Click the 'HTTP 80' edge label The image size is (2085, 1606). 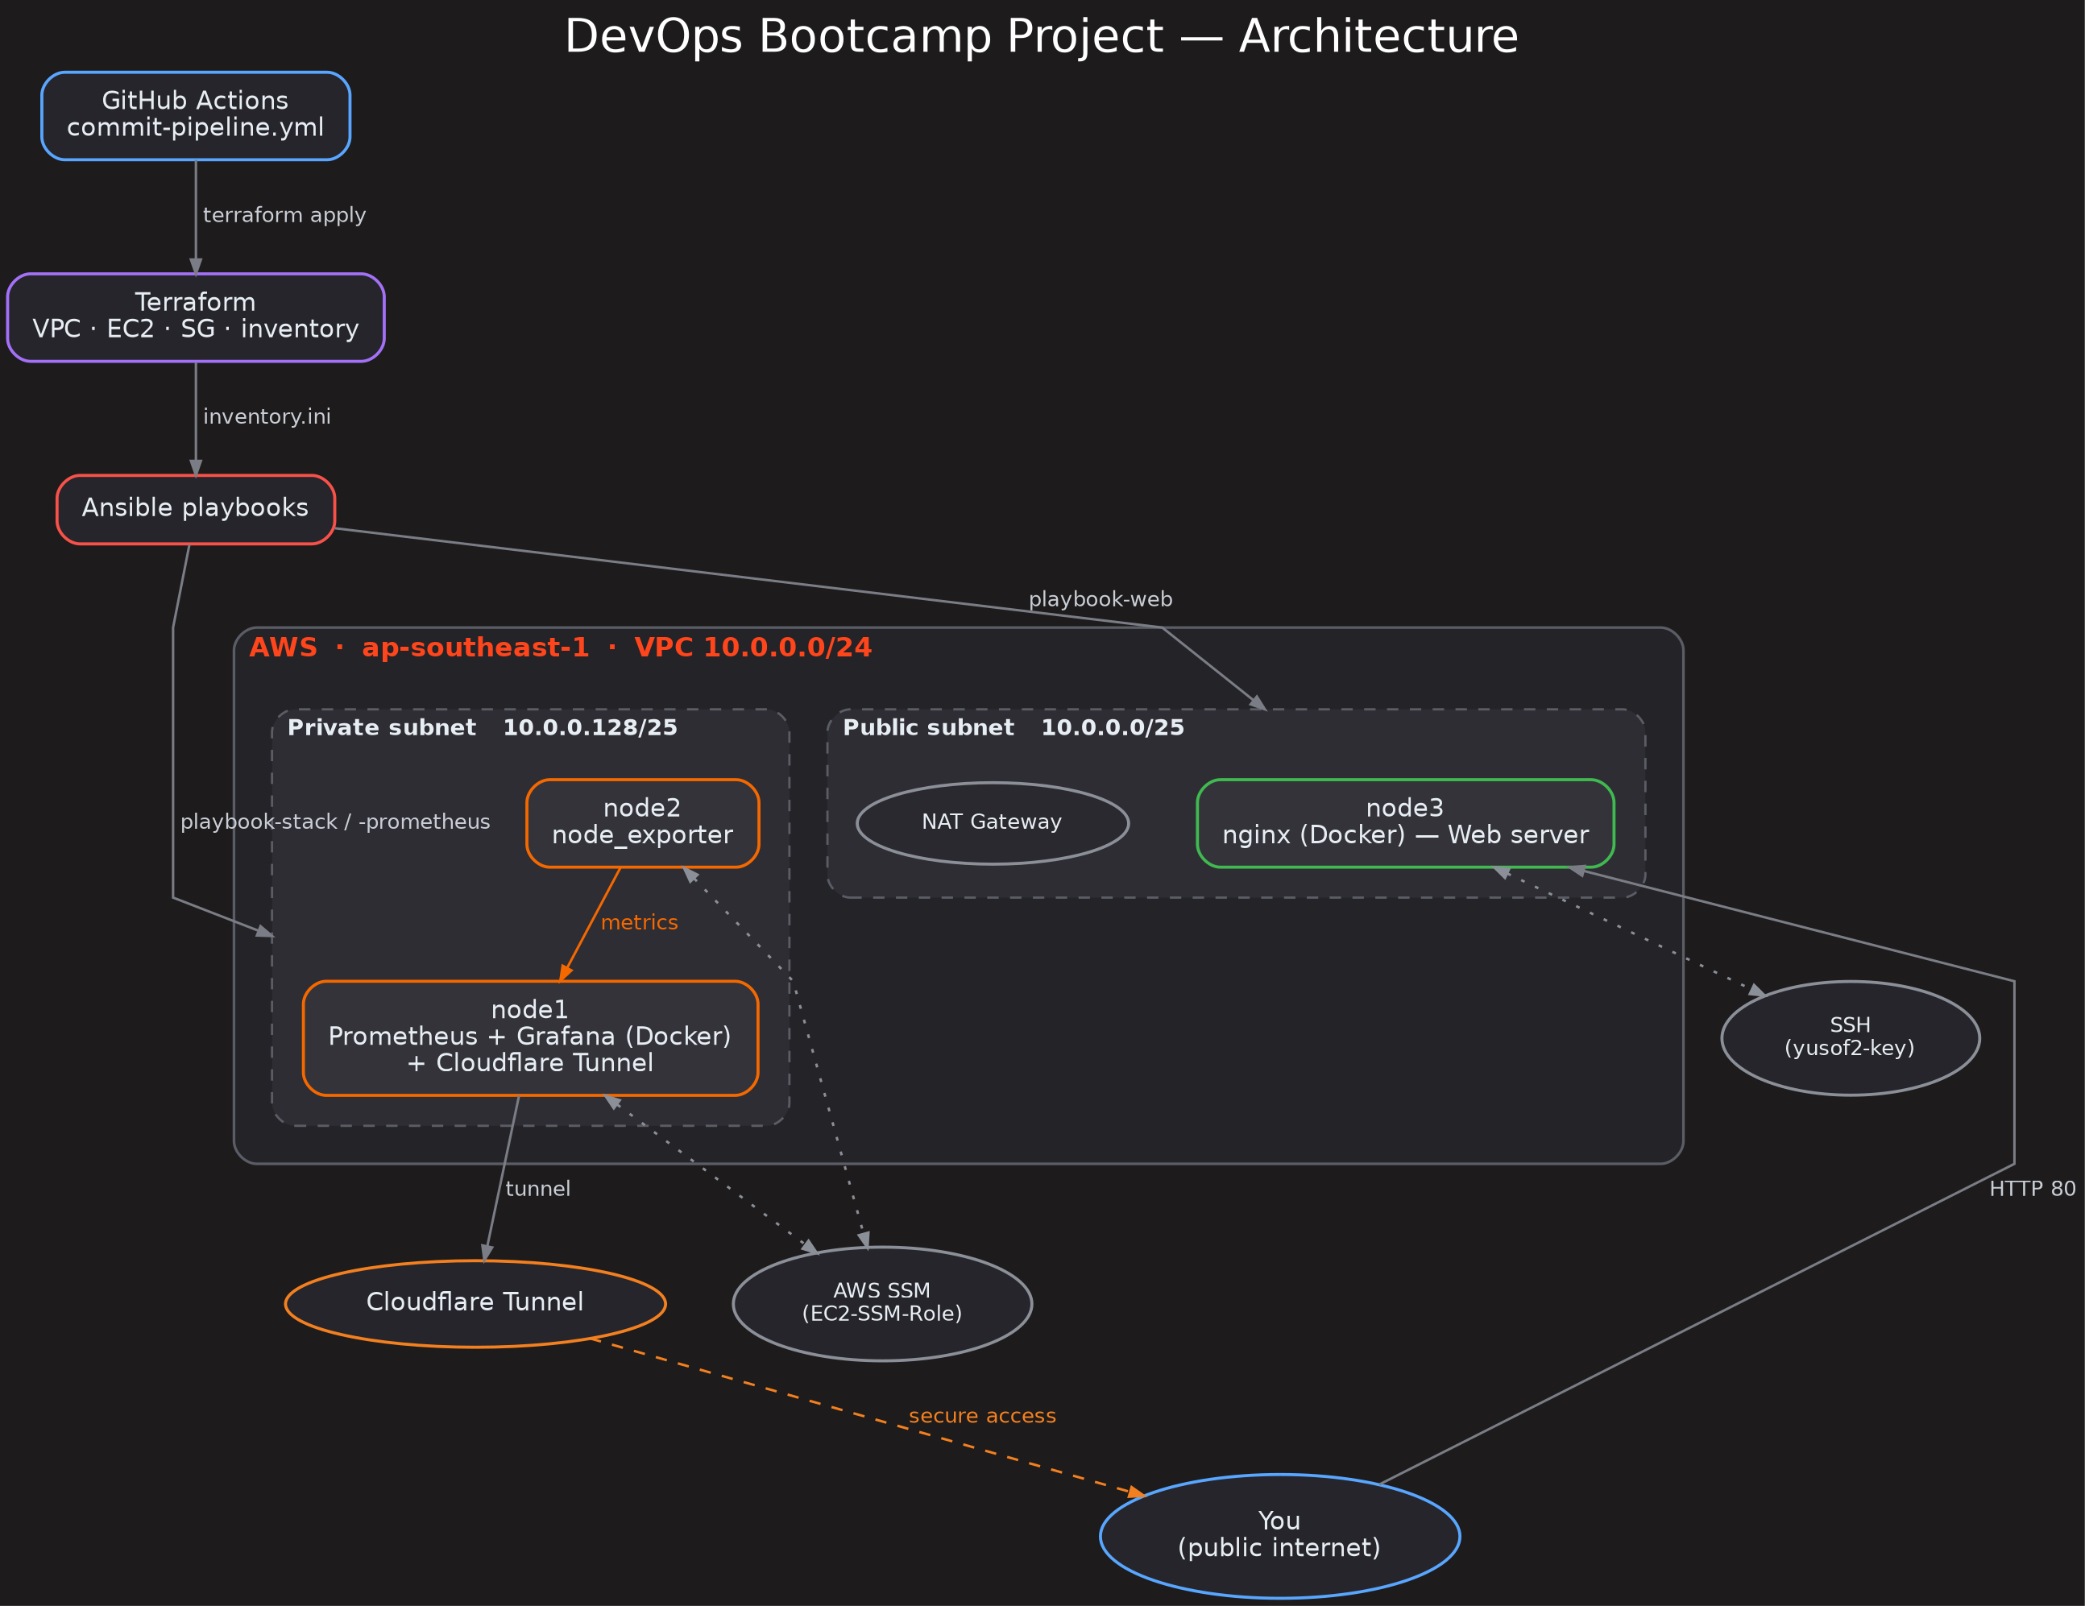[x=2033, y=1189]
